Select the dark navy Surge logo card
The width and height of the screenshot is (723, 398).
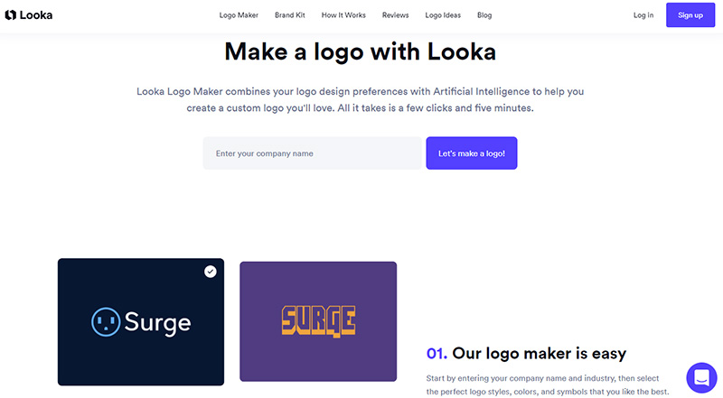(x=141, y=322)
